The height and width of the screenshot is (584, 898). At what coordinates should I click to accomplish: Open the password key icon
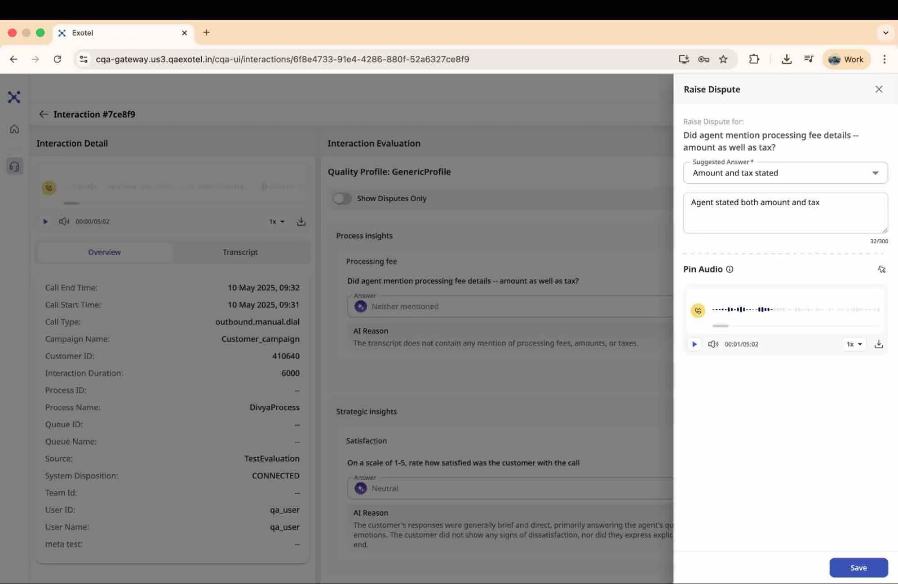pyautogui.click(x=703, y=59)
